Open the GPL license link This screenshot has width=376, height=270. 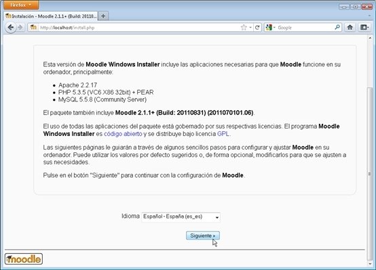pyautogui.click(x=223, y=134)
